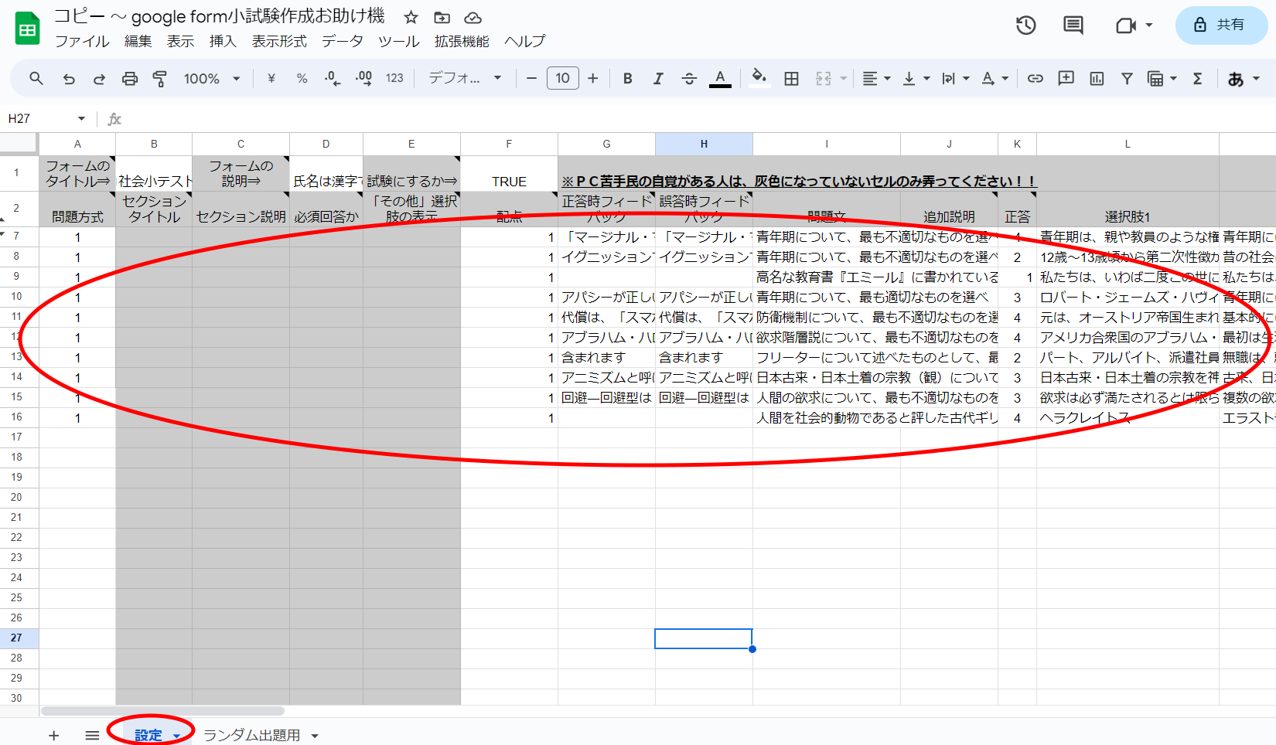Viewport: 1276px width, 745px height.
Task: Open the 表示形式 menu
Action: click(x=279, y=42)
